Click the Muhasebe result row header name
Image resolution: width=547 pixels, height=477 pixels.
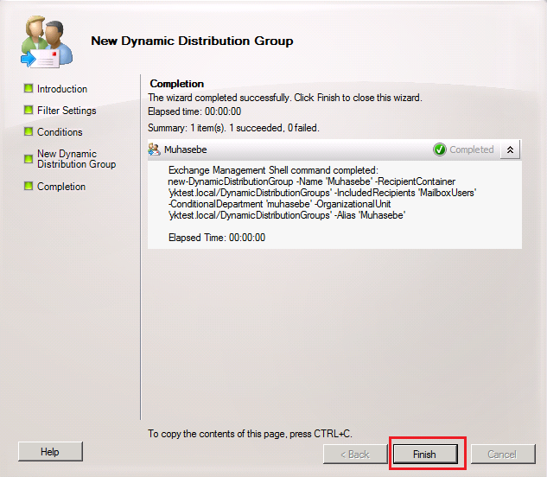(184, 149)
